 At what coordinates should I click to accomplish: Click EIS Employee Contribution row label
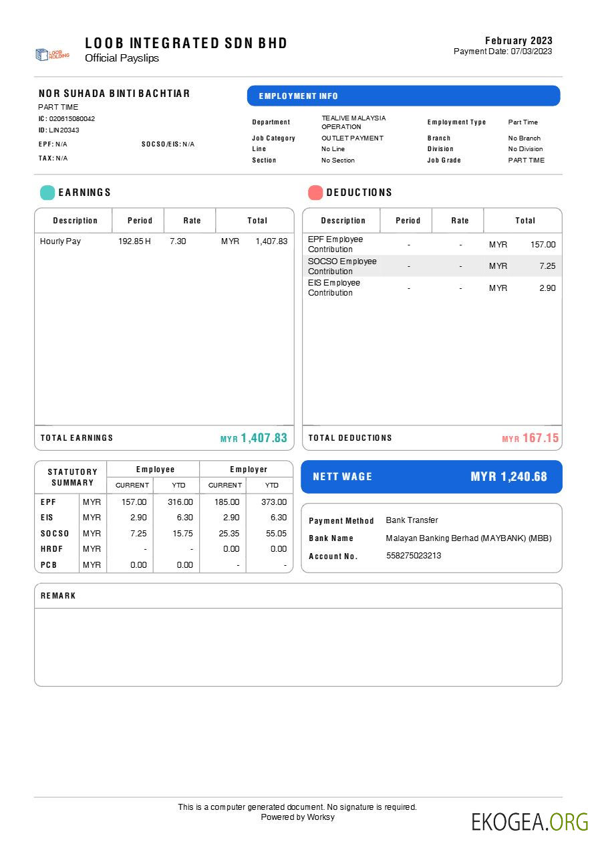(334, 288)
